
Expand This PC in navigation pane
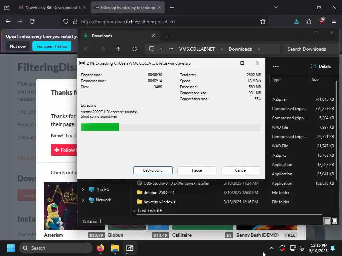click(x=83, y=189)
